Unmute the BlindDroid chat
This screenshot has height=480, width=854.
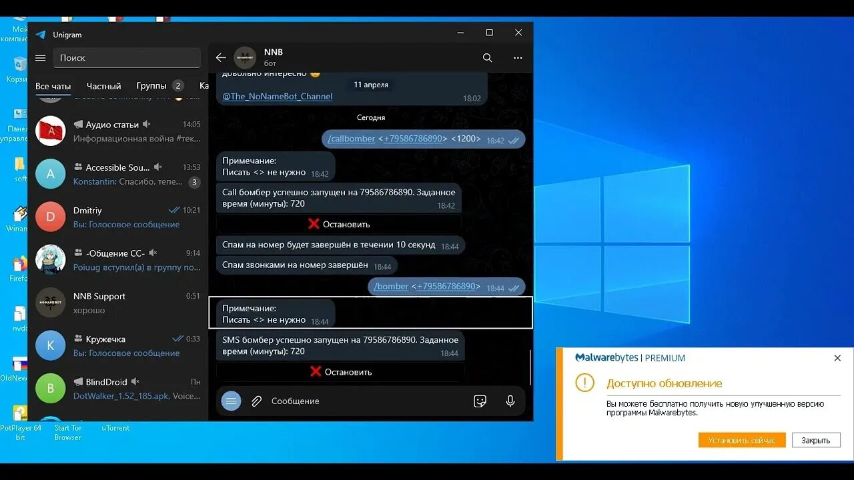point(135,381)
